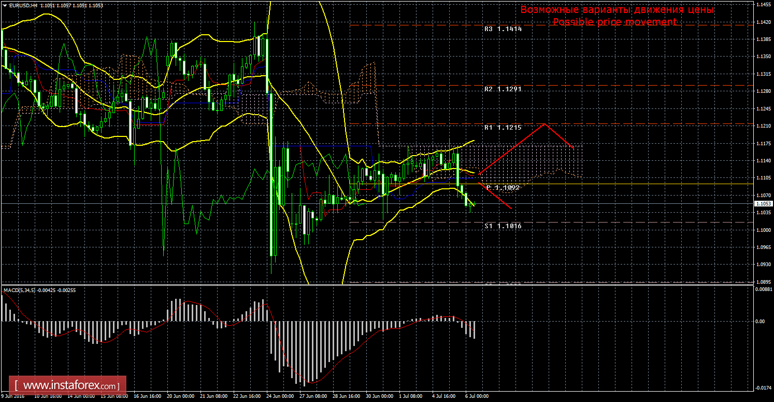Click MACD scale value 0.00881
This screenshot has width=774, height=402.
coord(764,289)
